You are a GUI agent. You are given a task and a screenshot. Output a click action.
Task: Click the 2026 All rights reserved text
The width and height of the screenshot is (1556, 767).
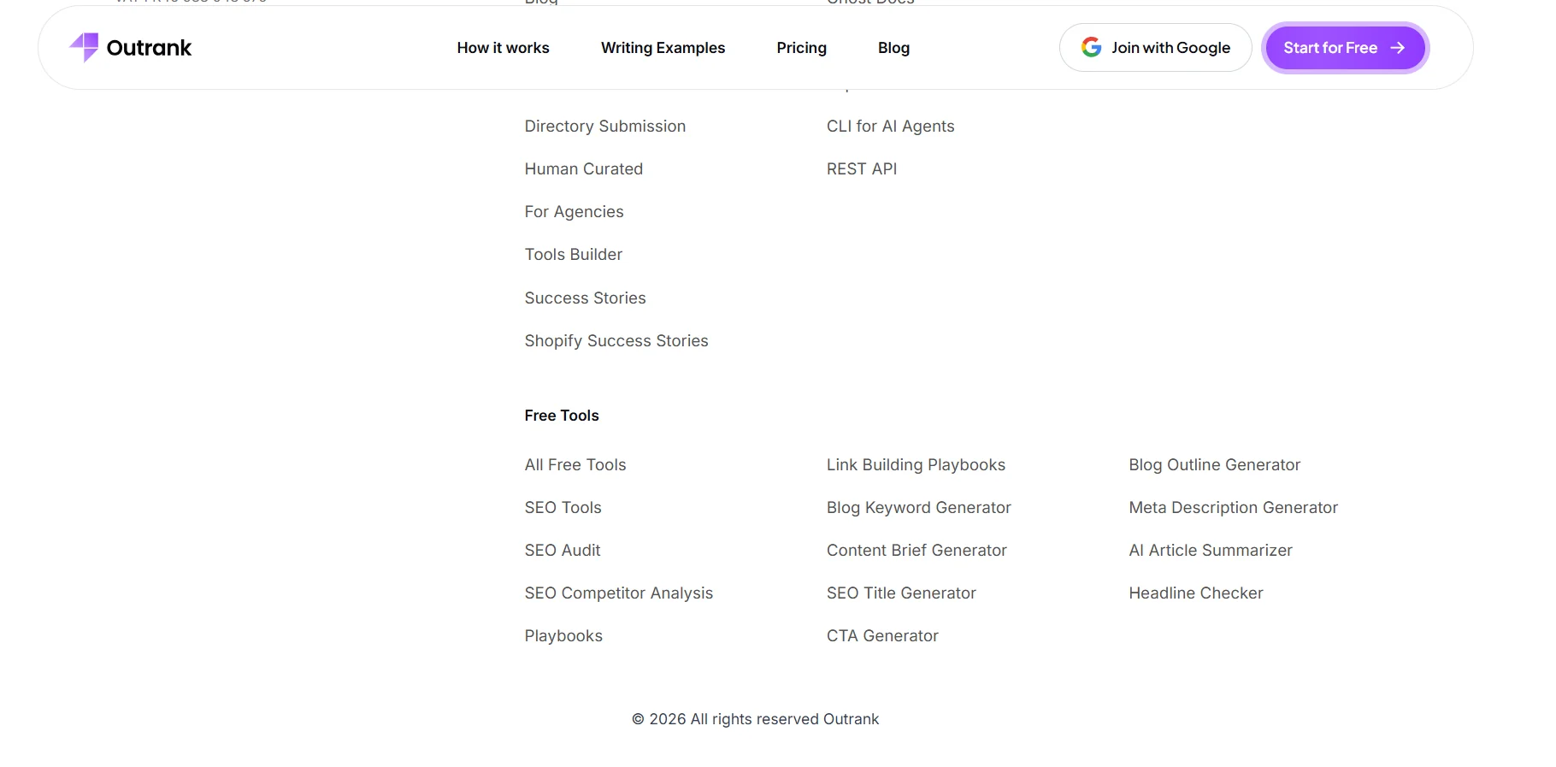(755, 720)
